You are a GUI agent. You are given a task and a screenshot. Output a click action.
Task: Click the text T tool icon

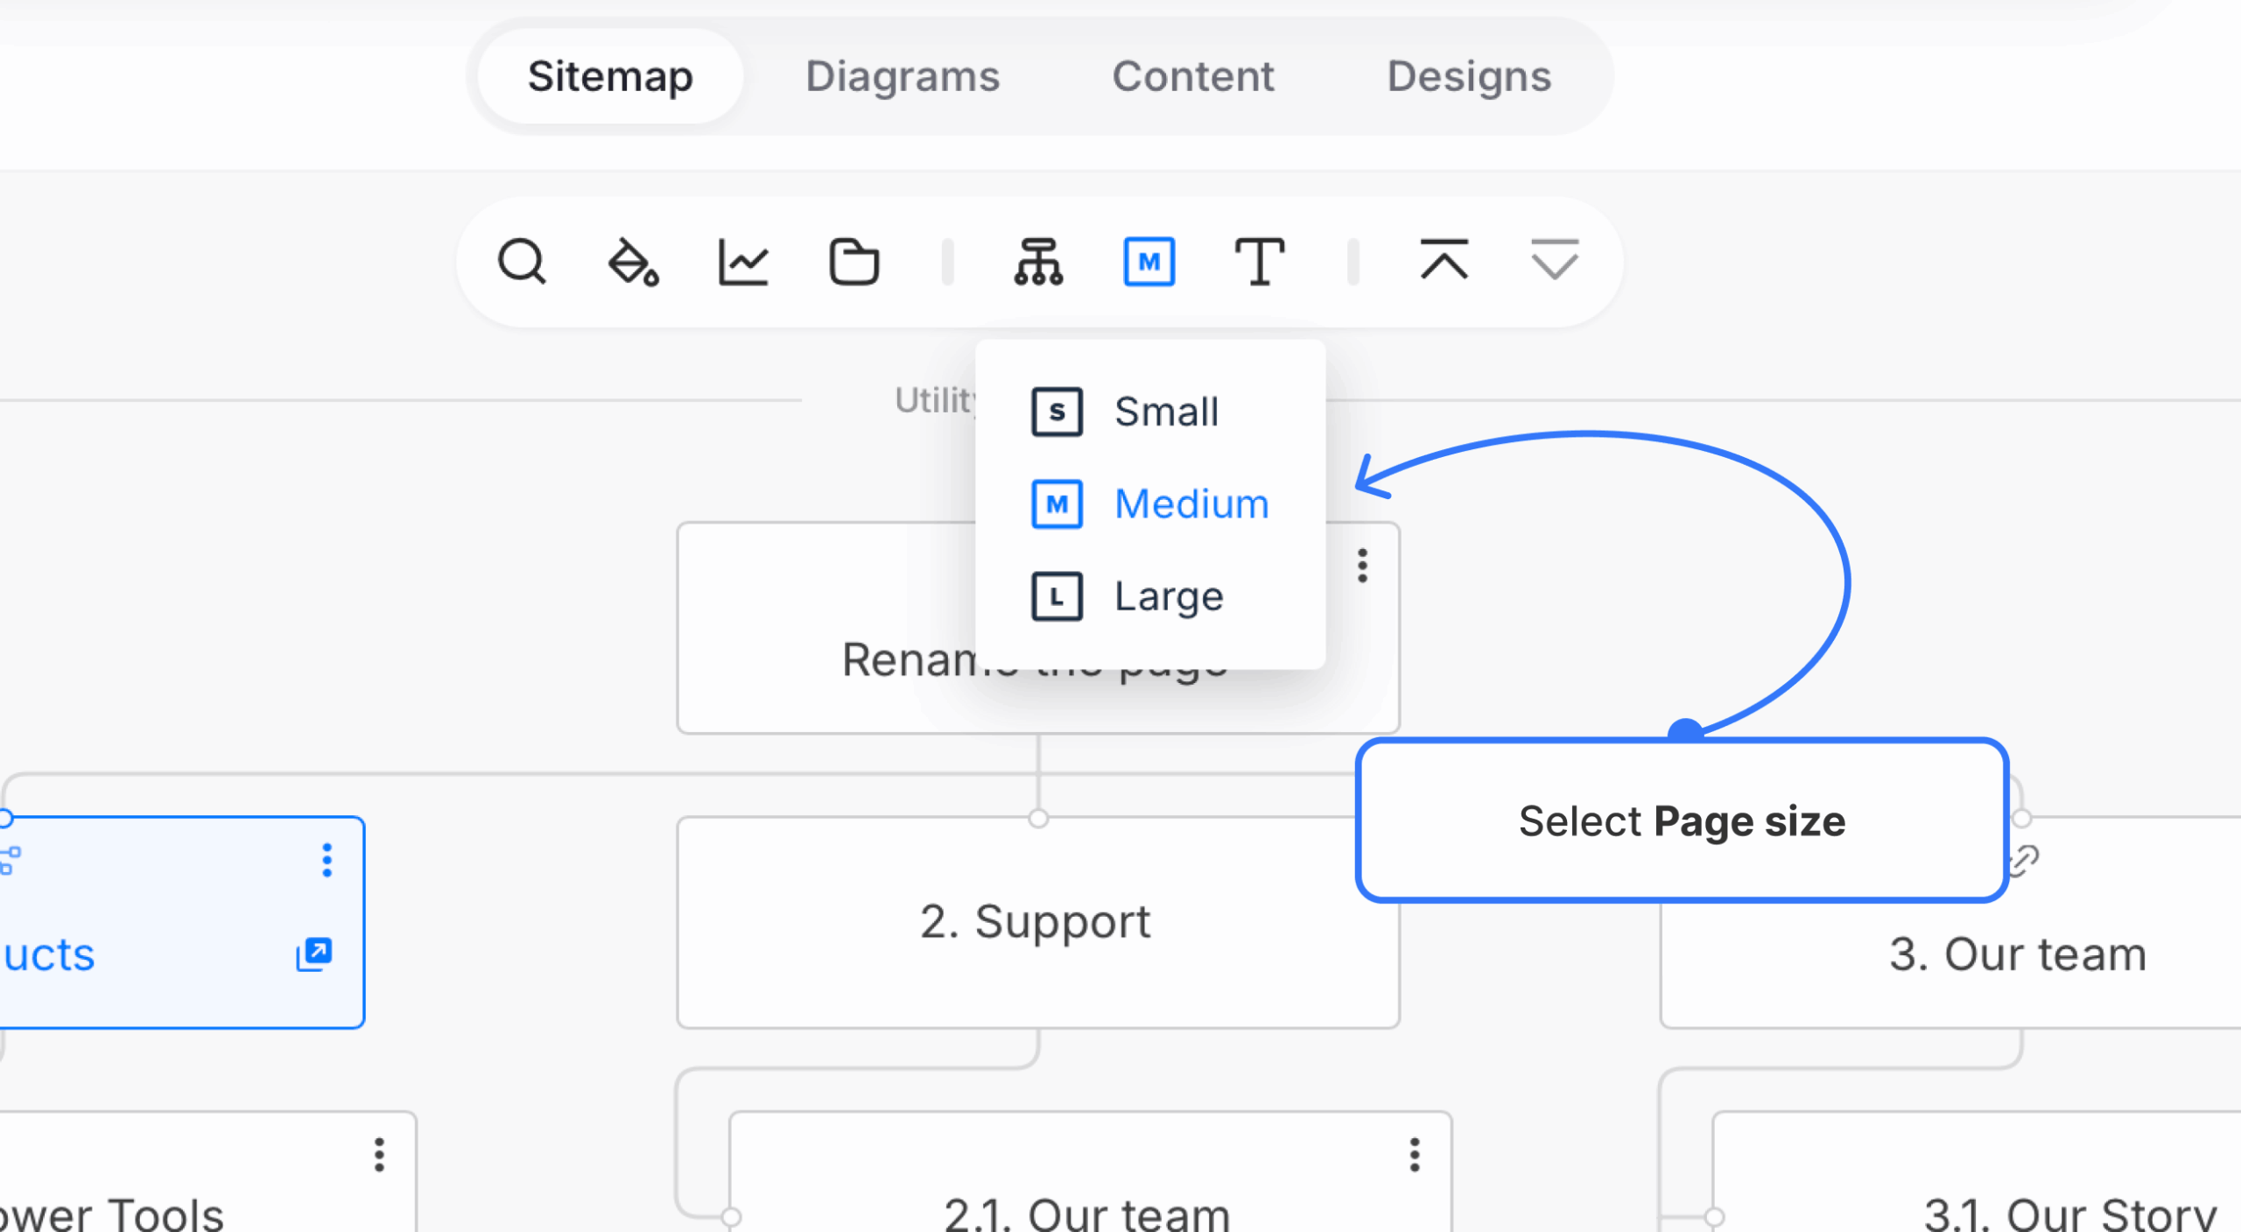[1259, 262]
